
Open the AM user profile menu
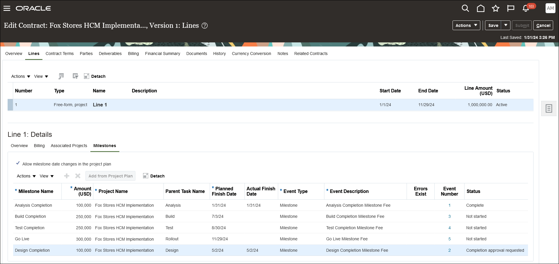(550, 8)
